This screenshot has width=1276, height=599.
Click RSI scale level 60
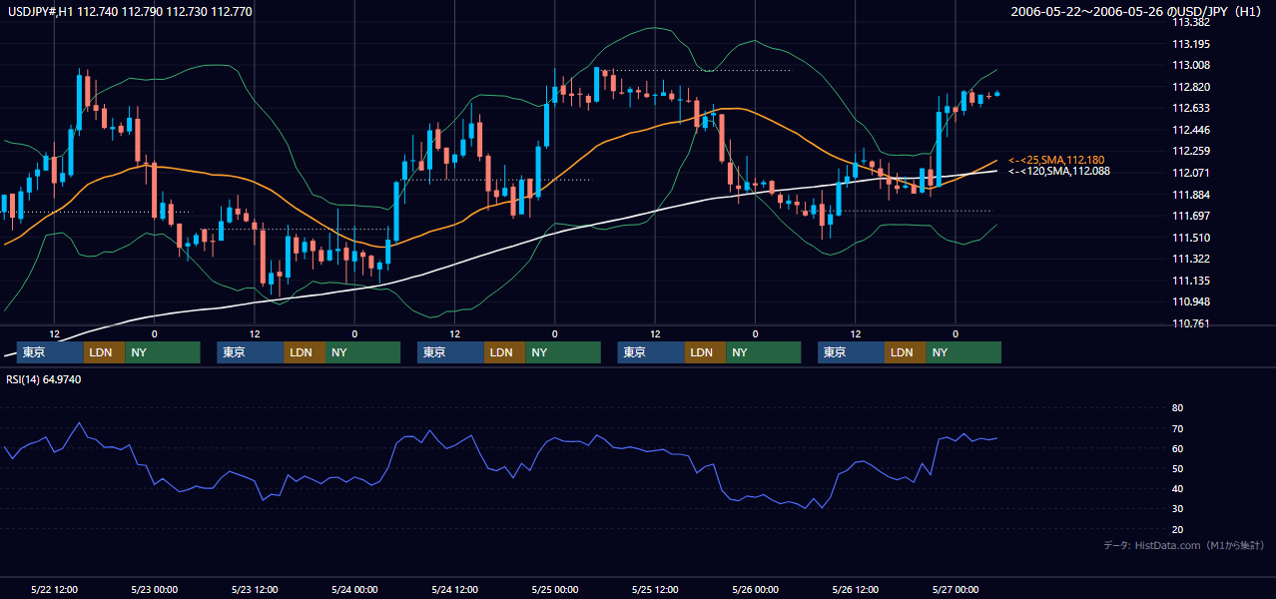click(x=1177, y=448)
